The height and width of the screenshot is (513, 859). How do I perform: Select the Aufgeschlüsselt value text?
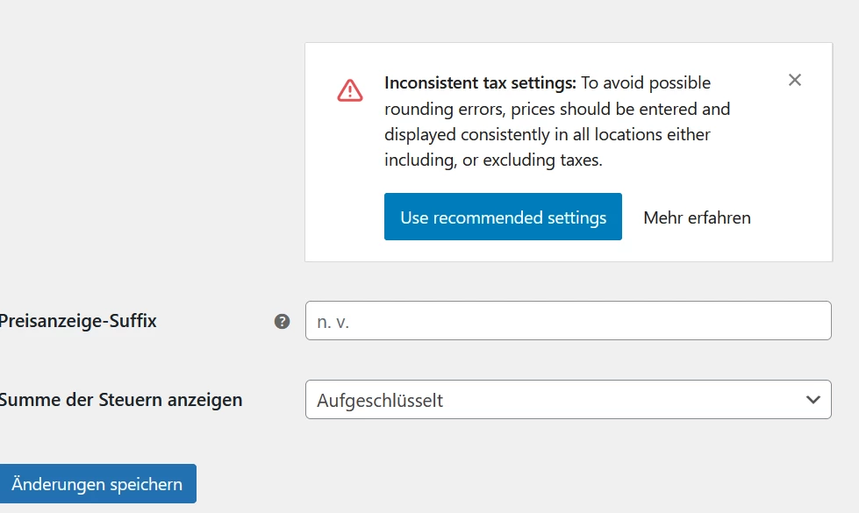coord(380,401)
